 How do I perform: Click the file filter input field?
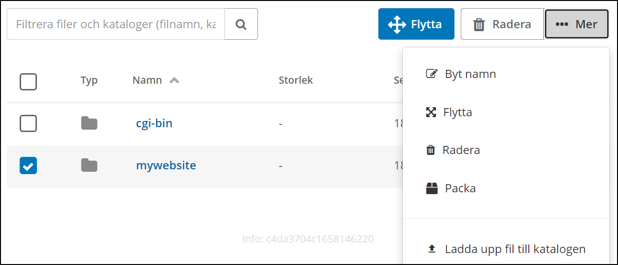(116, 24)
